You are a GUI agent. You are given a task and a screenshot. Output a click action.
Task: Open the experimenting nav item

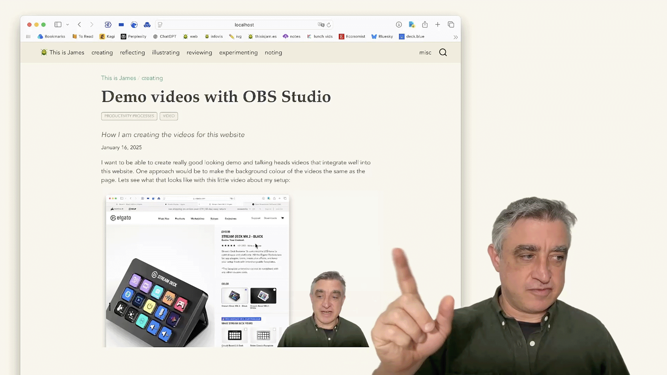click(238, 52)
